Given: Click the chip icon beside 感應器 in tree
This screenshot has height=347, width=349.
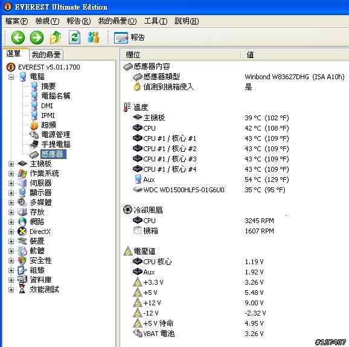Looking at the screenshot, I should 34,154.
